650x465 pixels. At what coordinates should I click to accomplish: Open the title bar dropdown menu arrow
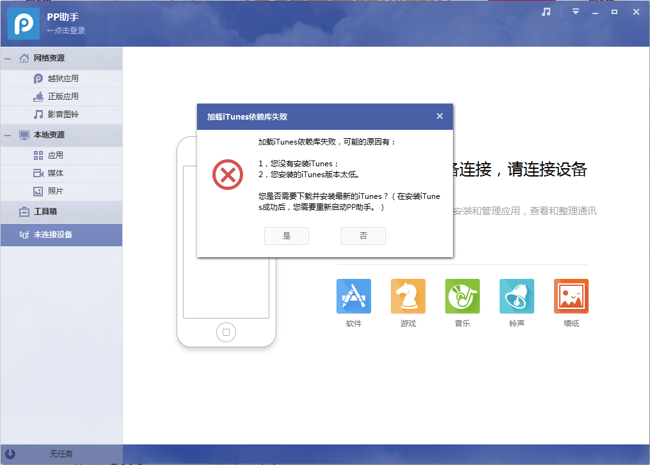click(x=576, y=12)
